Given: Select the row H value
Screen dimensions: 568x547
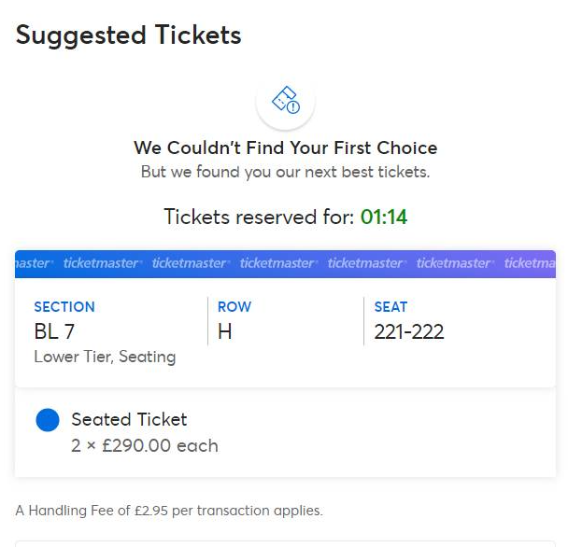Looking at the screenshot, I should point(224,331).
